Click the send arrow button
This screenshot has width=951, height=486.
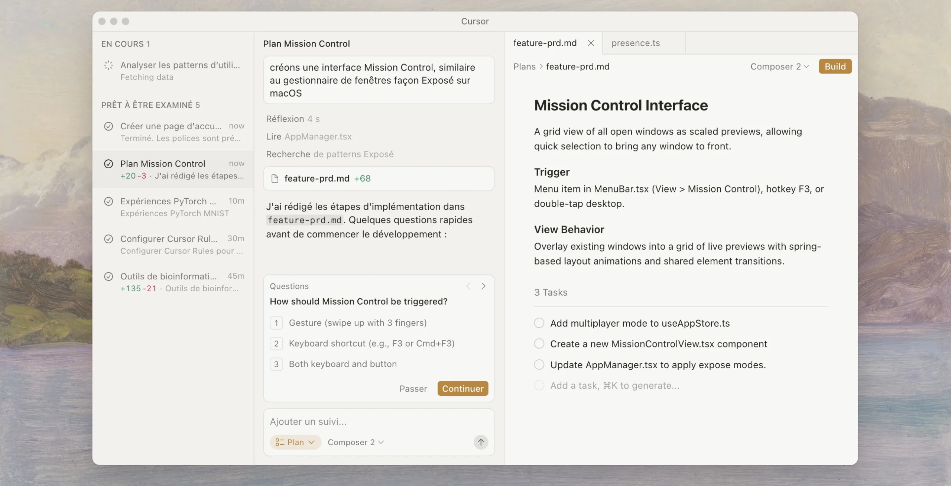[x=481, y=442]
